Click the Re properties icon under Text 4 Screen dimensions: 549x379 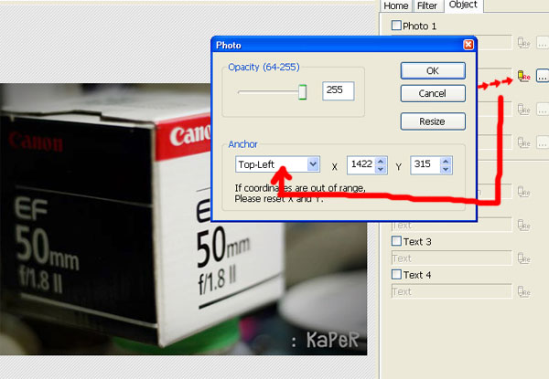pos(523,291)
